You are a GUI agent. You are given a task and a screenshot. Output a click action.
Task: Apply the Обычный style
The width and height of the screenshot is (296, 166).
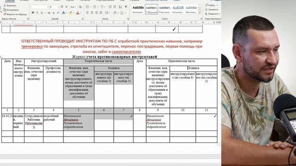point(151,9)
